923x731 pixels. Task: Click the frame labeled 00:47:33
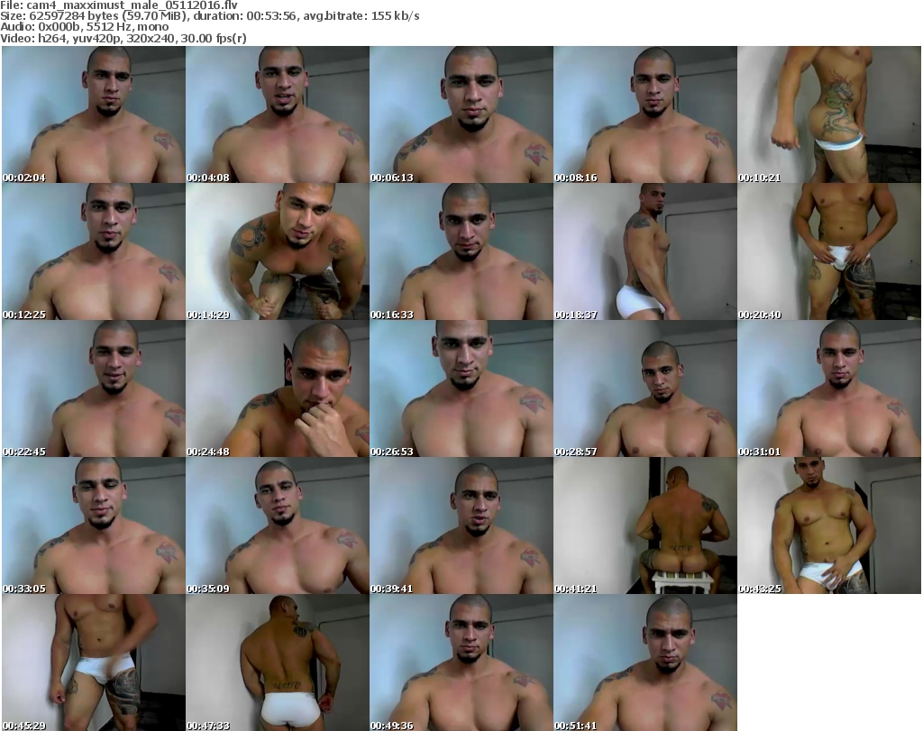pyautogui.click(x=278, y=662)
